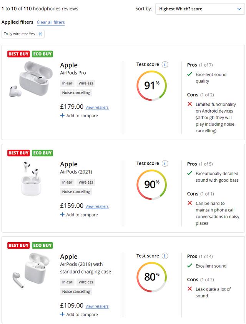View retailers for AirPods (2019) at £109.00
Image resolution: width=246 pixels, height=324 pixels.
coord(97,306)
